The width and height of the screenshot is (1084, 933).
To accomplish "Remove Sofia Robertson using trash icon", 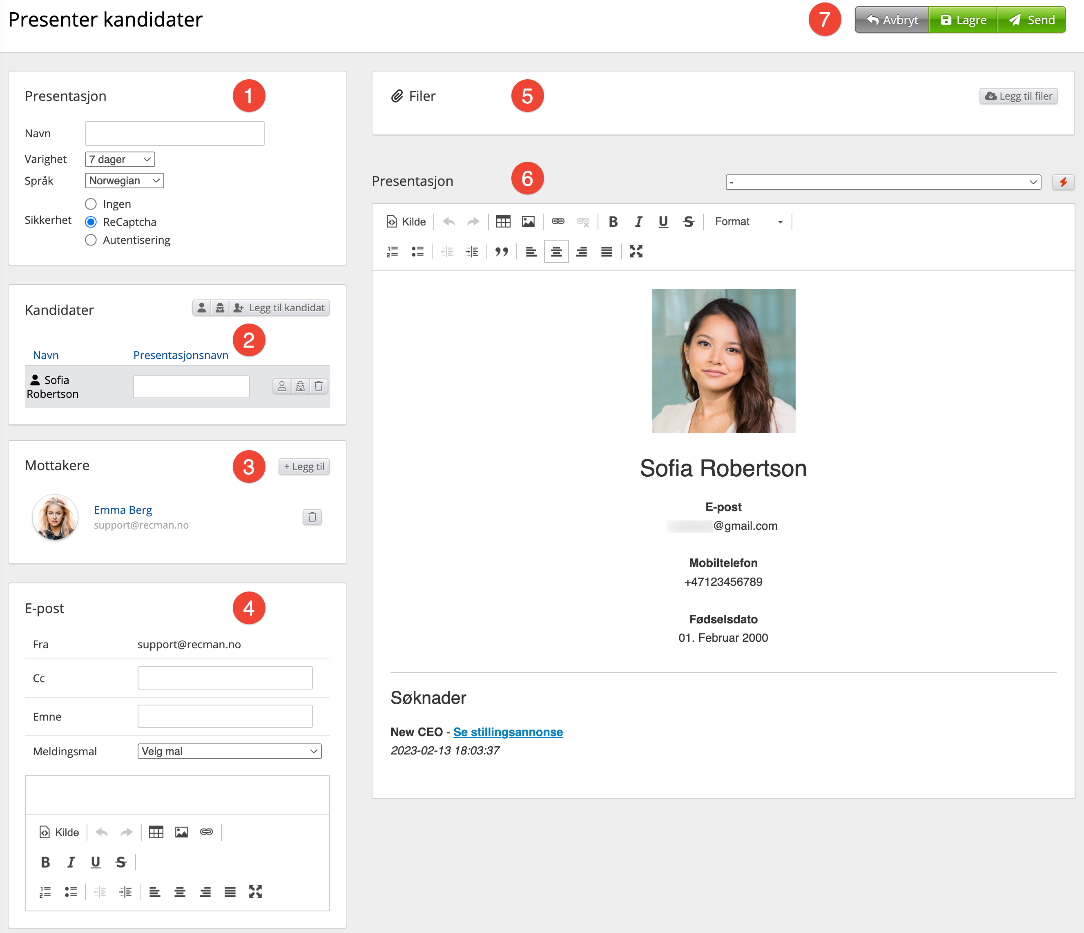I will [319, 386].
